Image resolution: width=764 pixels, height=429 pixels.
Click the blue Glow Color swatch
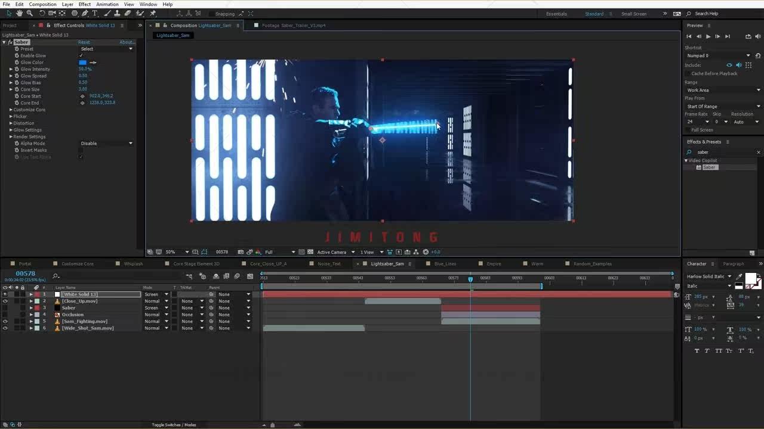pyautogui.click(x=83, y=63)
